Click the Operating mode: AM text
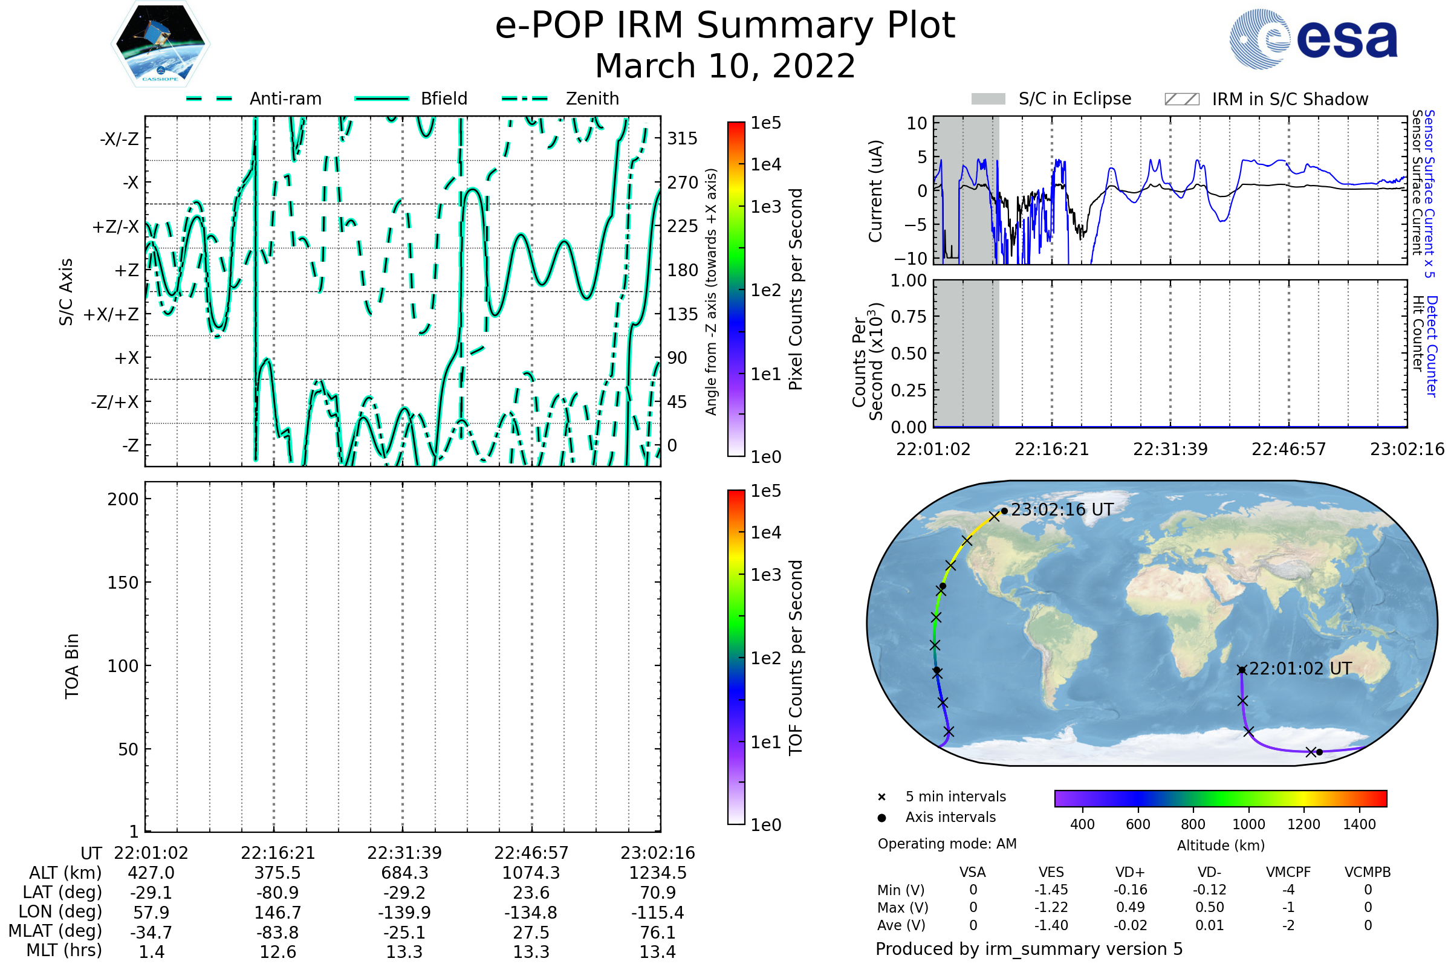 click(947, 844)
